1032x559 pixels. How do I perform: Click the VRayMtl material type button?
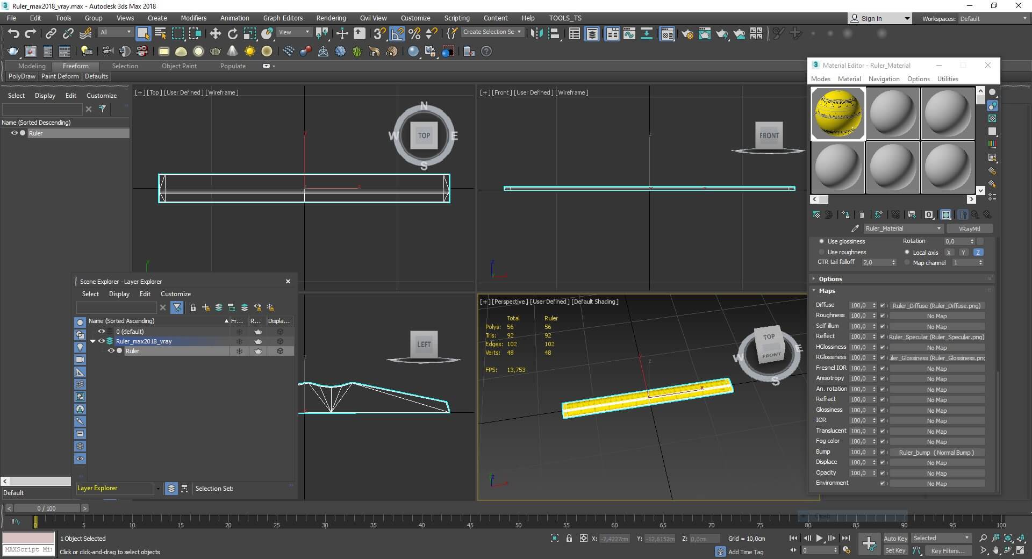tap(969, 228)
